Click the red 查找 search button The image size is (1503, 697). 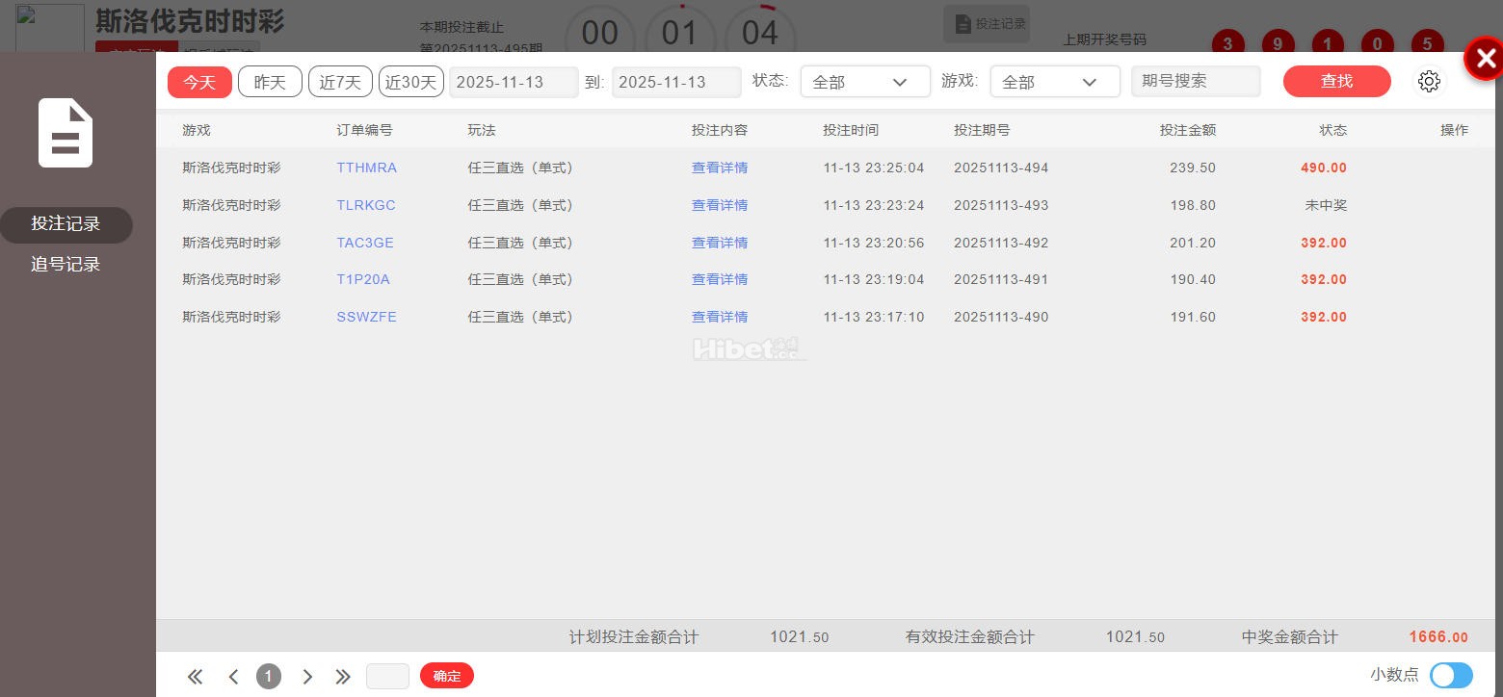point(1336,81)
